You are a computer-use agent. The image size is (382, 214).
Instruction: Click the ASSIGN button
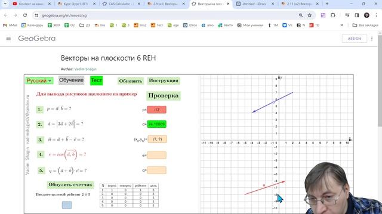[354, 39]
